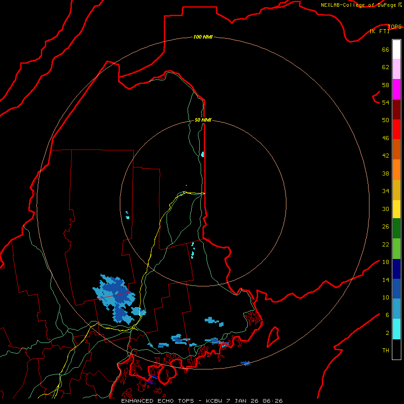Click the legend value "54"
Screen dimensions: 404x404
click(386, 102)
